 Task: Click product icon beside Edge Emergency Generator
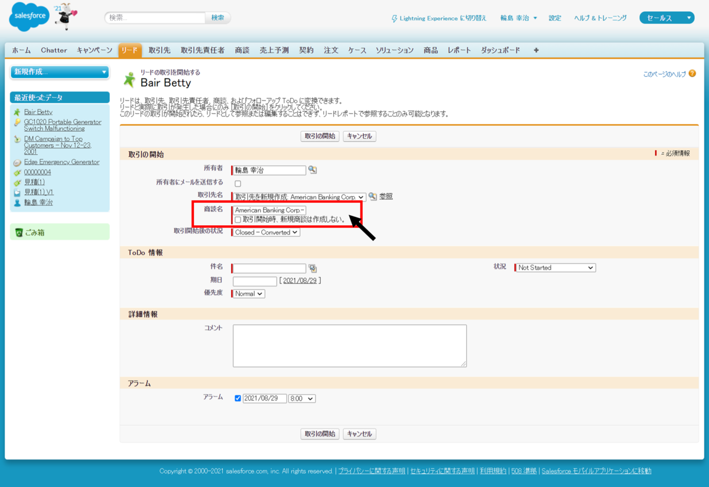coord(18,163)
